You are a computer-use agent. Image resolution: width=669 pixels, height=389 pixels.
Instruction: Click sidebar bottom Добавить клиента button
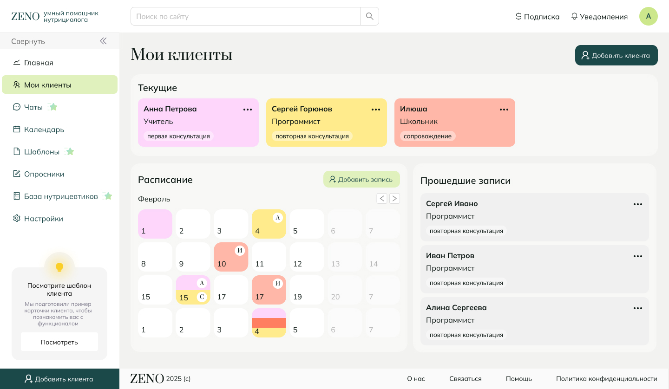59,379
